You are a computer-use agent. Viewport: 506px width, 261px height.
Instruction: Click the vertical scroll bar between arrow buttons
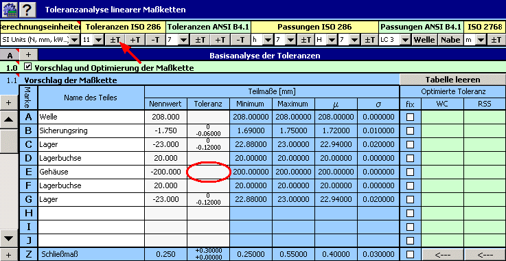pos(9,179)
